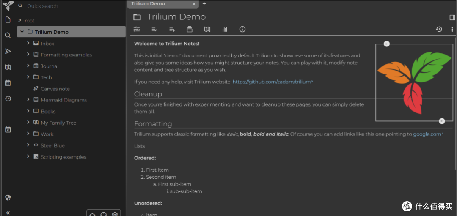
Task: Expand Scripting examples tree node
Action: point(28,157)
